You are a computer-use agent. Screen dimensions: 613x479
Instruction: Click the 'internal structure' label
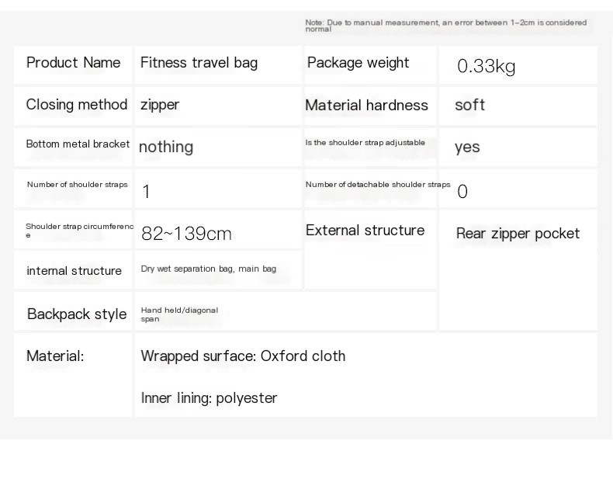click(x=74, y=271)
